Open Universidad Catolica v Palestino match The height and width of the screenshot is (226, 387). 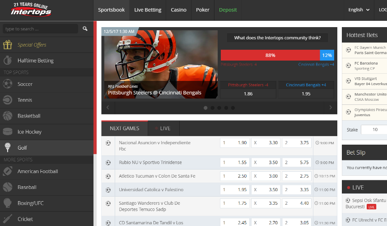pyautogui.click(x=151, y=190)
